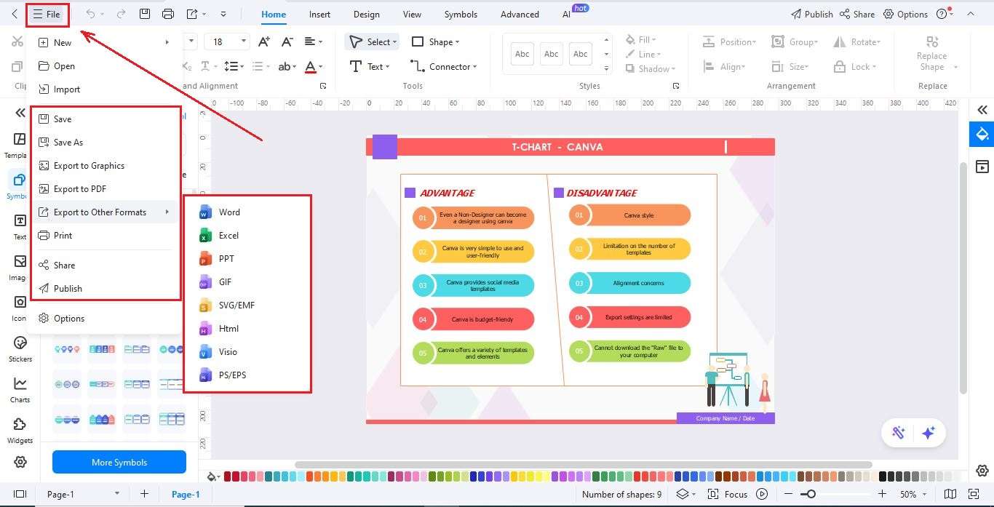The image size is (994, 507).
Task: Switch to the Design tab
Action: [x=366, y=14]
